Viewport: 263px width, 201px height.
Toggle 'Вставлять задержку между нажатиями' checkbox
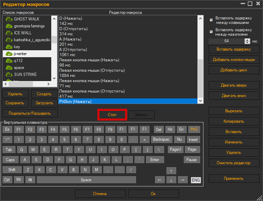[x=211, y=32]
